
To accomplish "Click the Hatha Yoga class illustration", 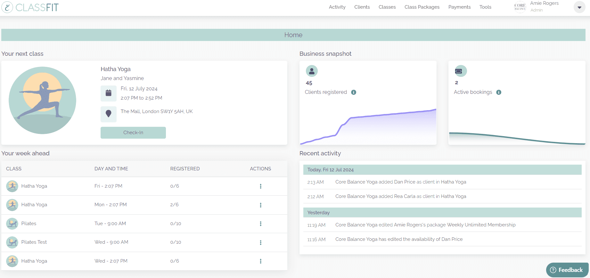I will click(42, 100).
